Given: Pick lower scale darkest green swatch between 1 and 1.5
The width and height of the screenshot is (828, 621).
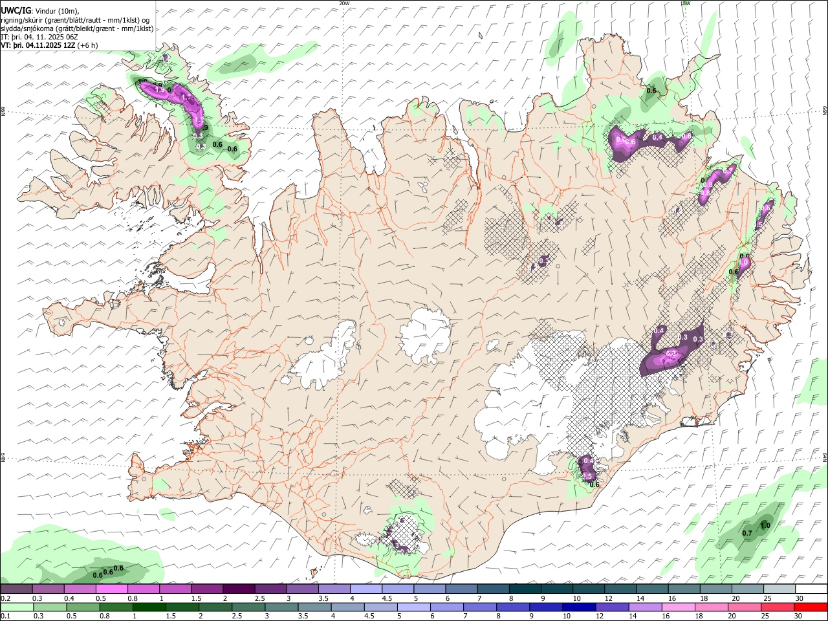Looking at the screenshot, I should coord(149,607).
